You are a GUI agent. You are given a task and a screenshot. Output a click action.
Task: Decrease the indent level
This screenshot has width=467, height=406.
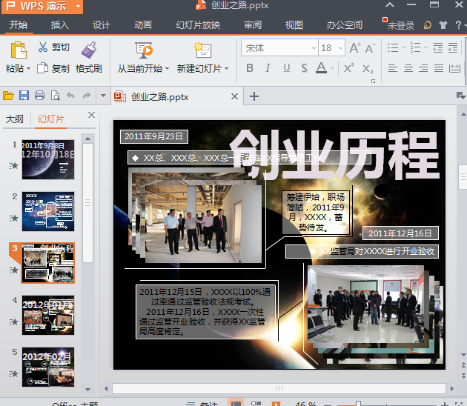438,47
